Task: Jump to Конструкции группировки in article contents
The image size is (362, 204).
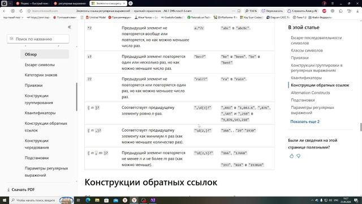Action: tap(317, 68)
